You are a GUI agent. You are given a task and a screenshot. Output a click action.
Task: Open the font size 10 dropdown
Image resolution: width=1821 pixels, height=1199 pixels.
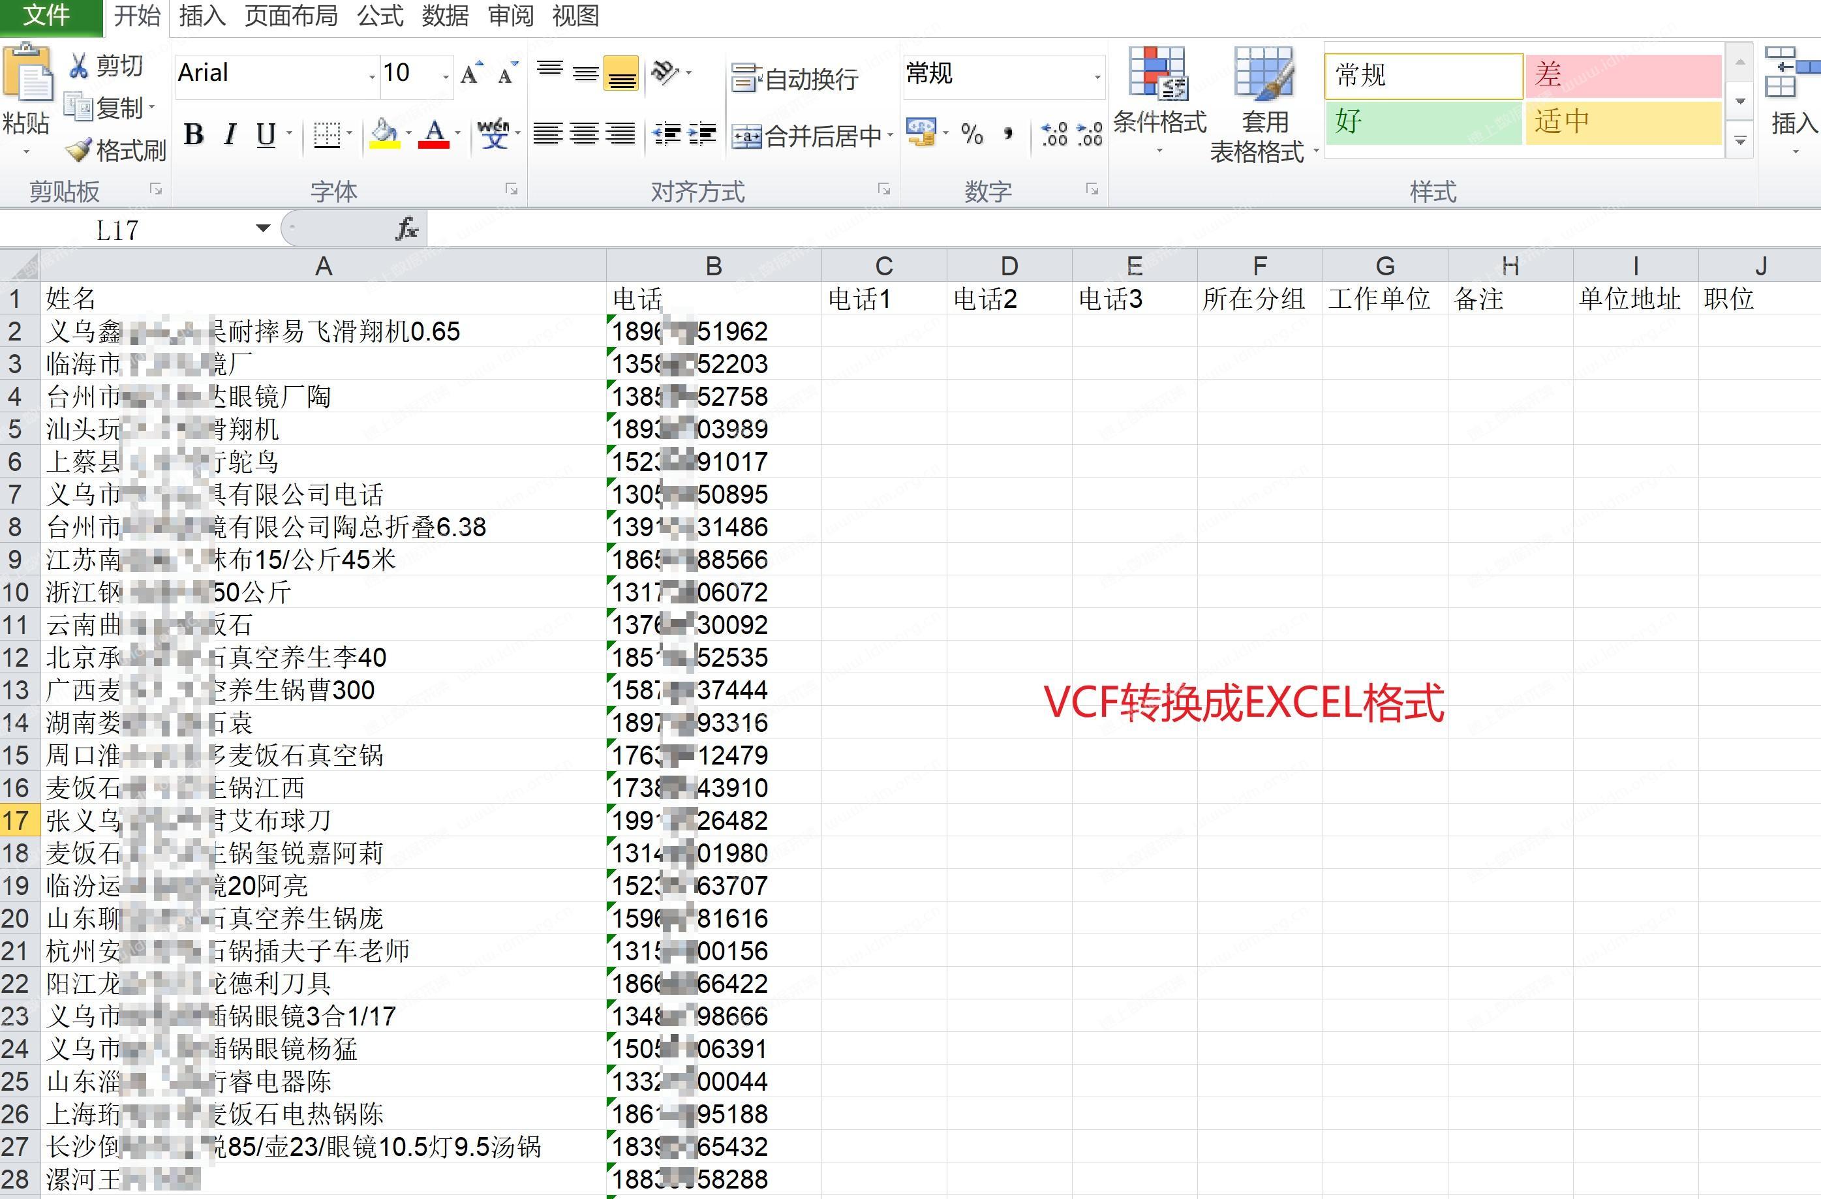point(446,76)
